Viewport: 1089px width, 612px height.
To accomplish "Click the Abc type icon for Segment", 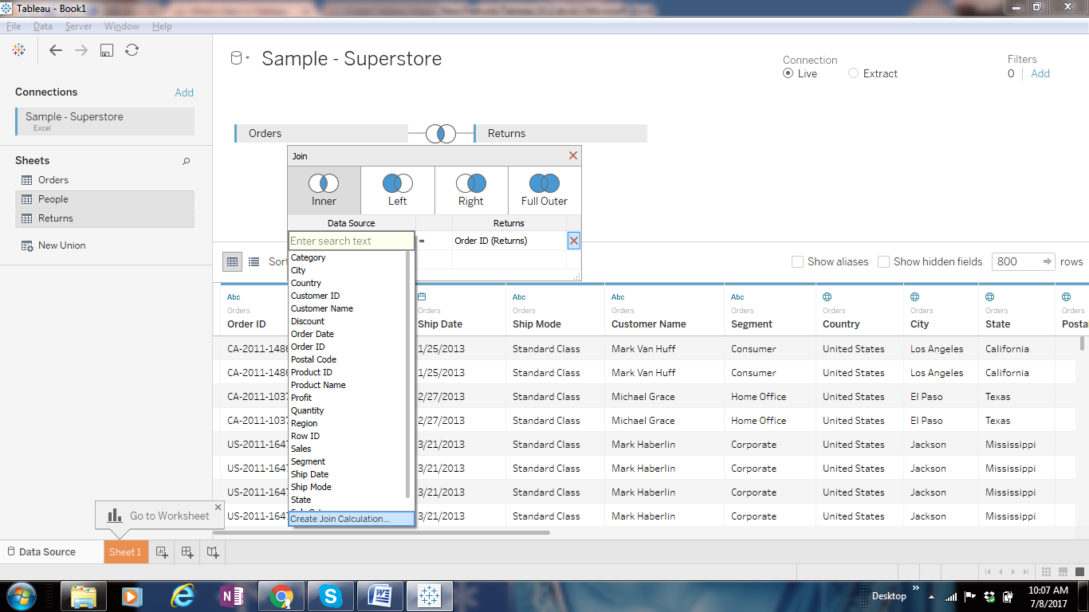I will click(x=737, y=297).
